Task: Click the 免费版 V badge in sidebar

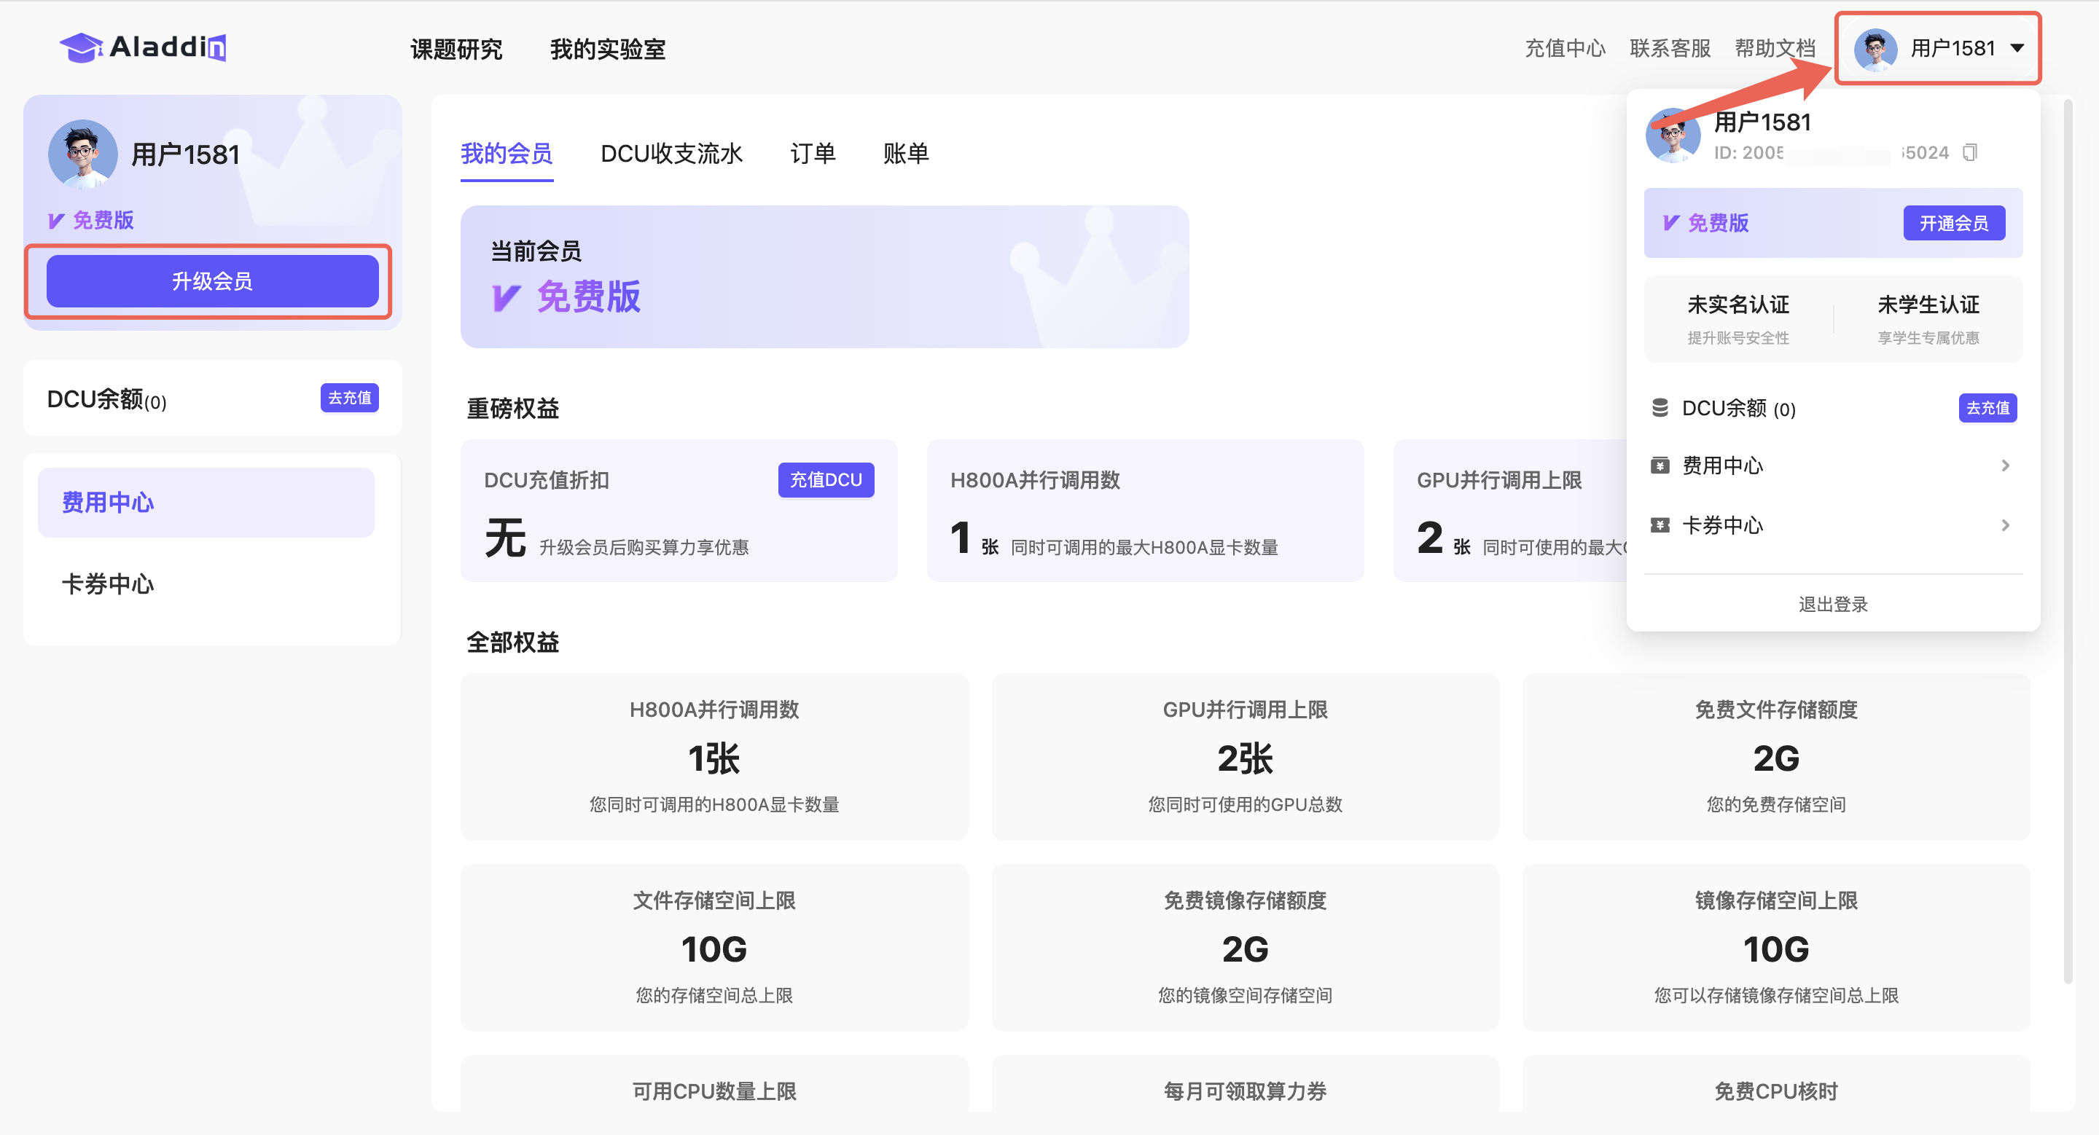Action: coord(57,220)
